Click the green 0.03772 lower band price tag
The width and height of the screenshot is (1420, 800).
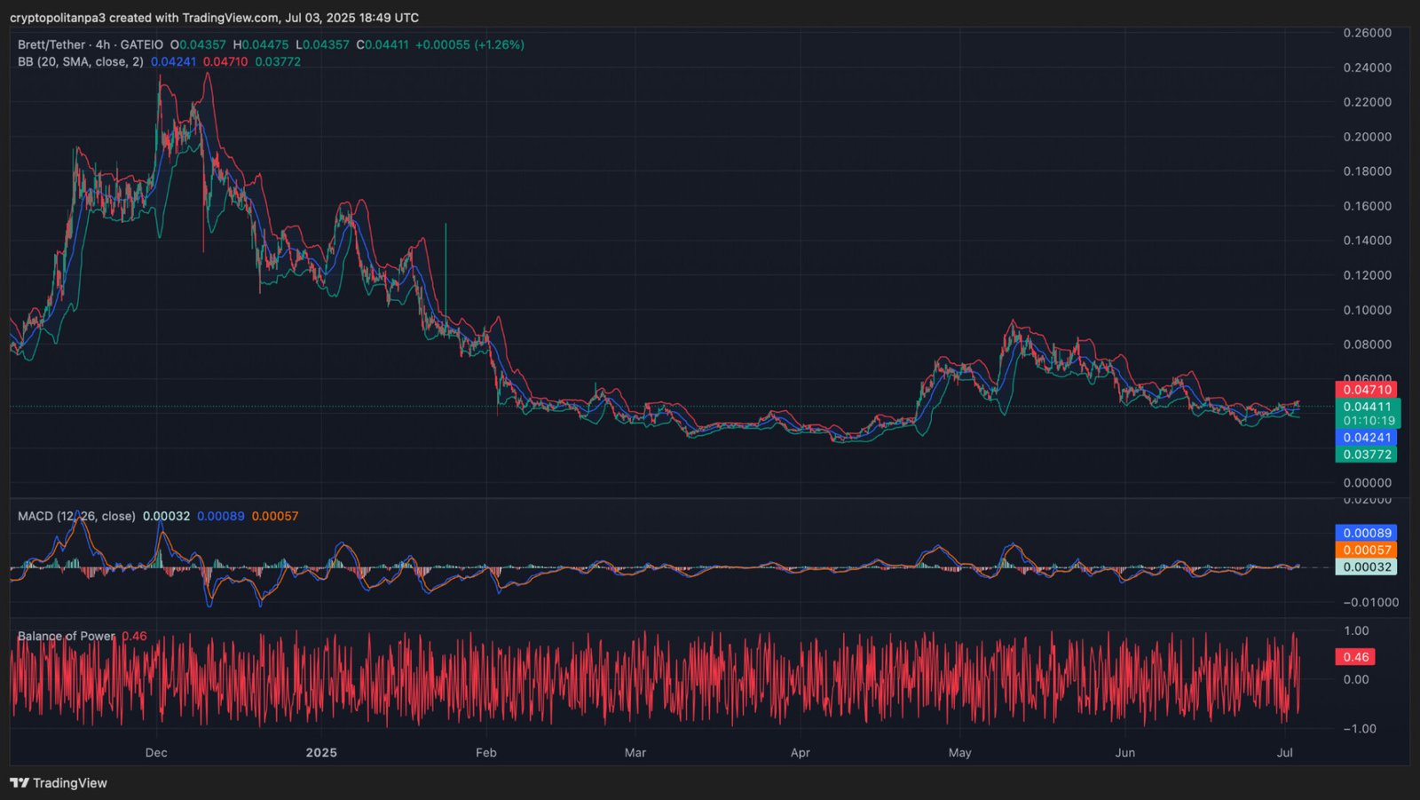tap(1366, 455)
